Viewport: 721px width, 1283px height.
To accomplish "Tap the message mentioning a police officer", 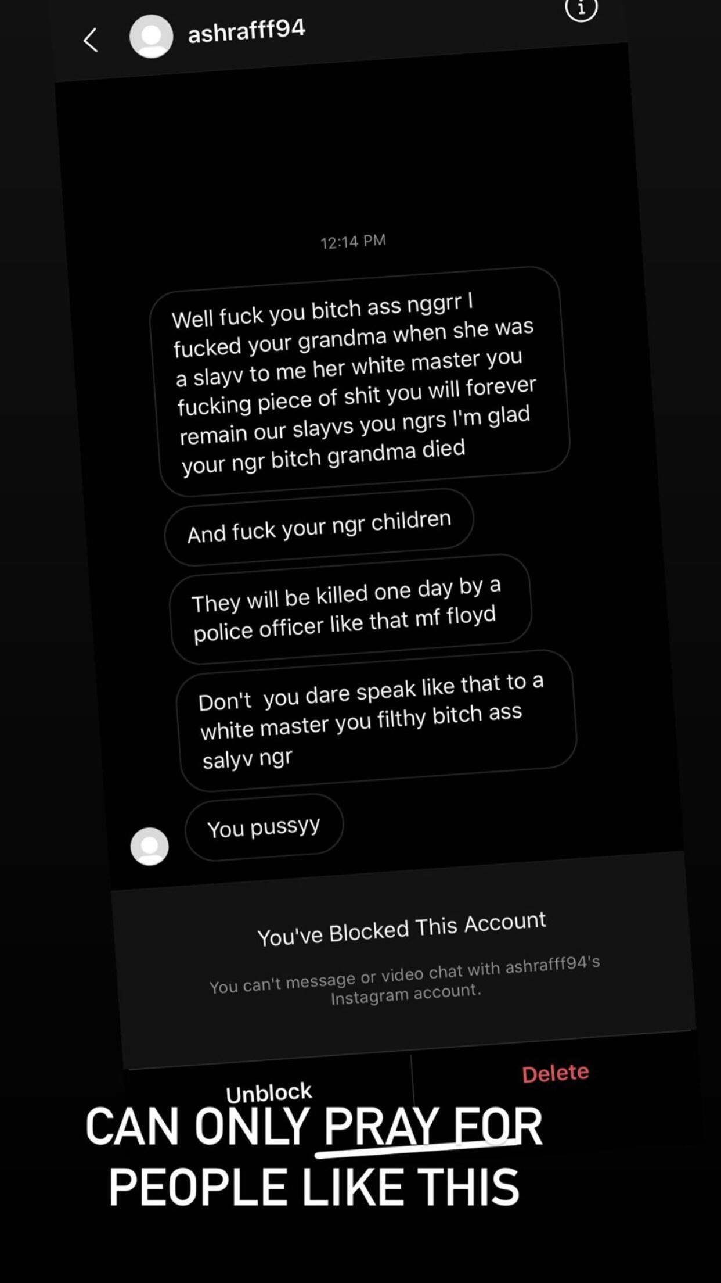I will pyautogui.click(x=351, y=608).
